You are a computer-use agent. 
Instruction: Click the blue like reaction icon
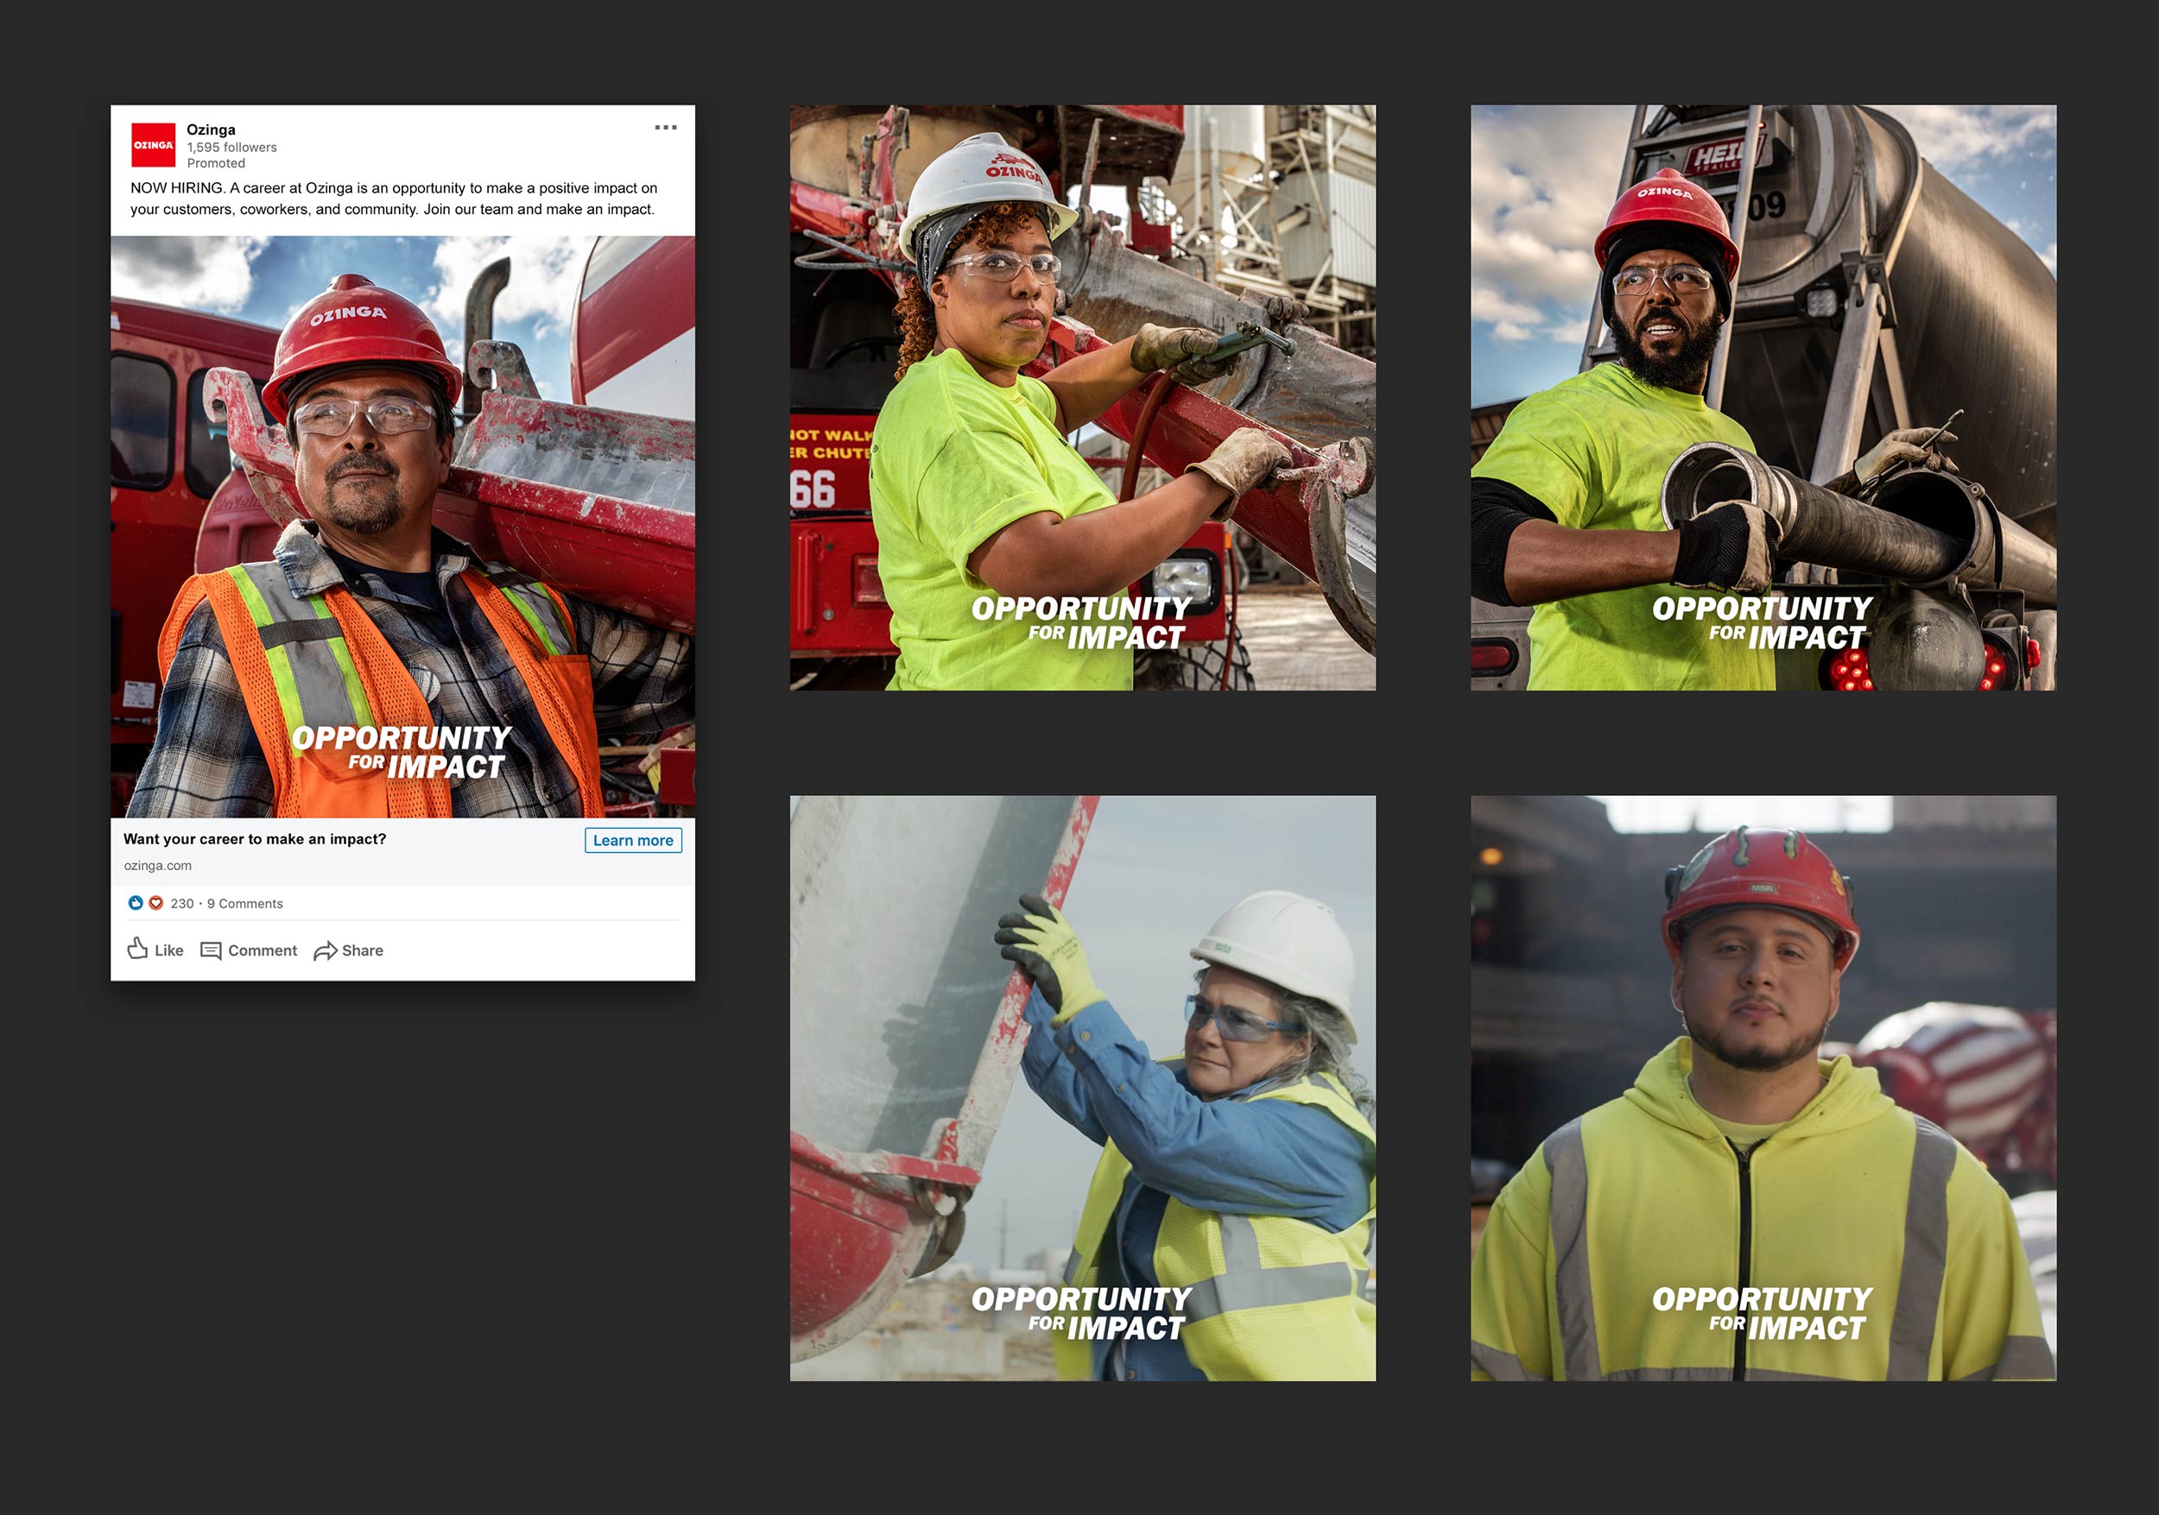pyautogui.click(x=136, y=903)
